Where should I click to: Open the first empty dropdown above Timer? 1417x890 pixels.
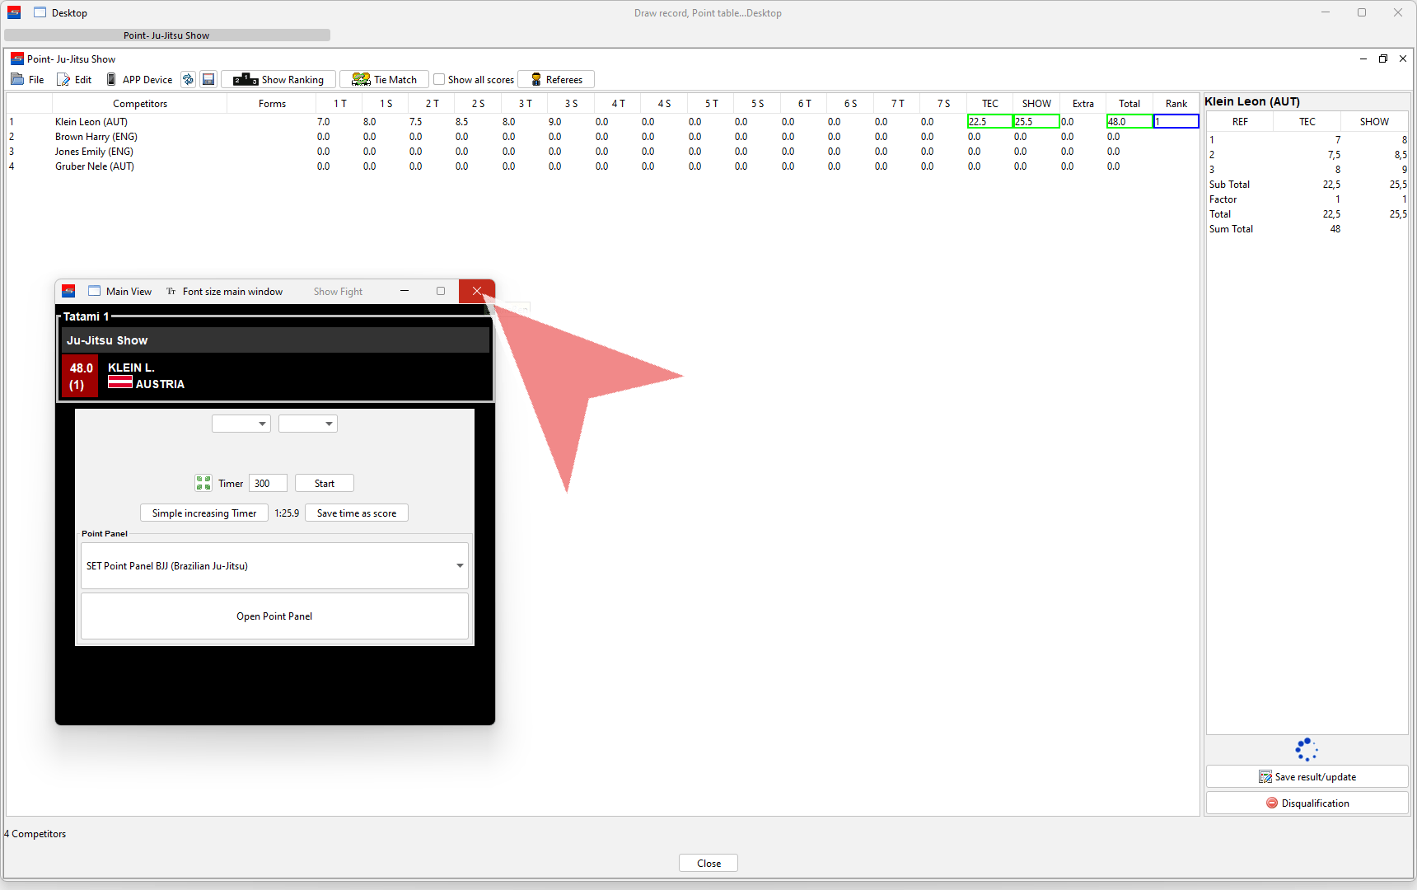point(241,424)
